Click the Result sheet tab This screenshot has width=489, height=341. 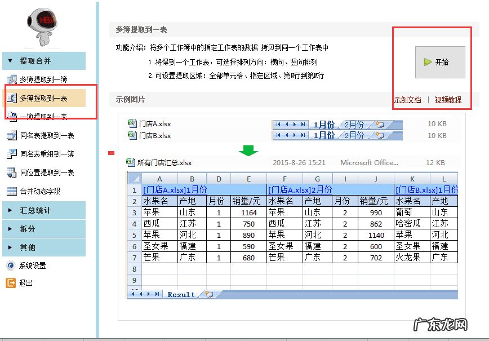point(181,294)
